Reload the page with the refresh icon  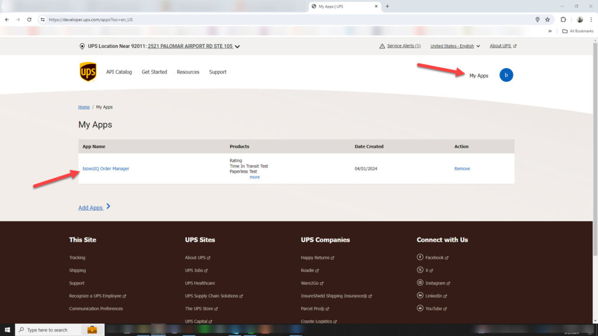pyautogui.click(x=29, y=19)
